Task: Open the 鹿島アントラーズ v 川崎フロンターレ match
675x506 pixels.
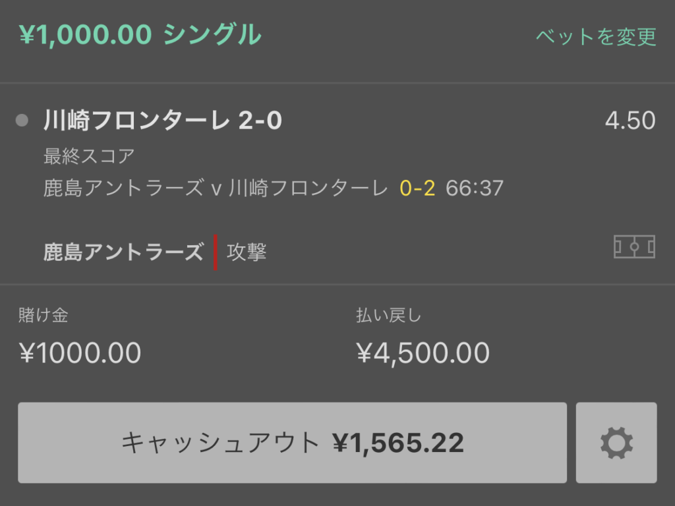Action: point(216,188)
